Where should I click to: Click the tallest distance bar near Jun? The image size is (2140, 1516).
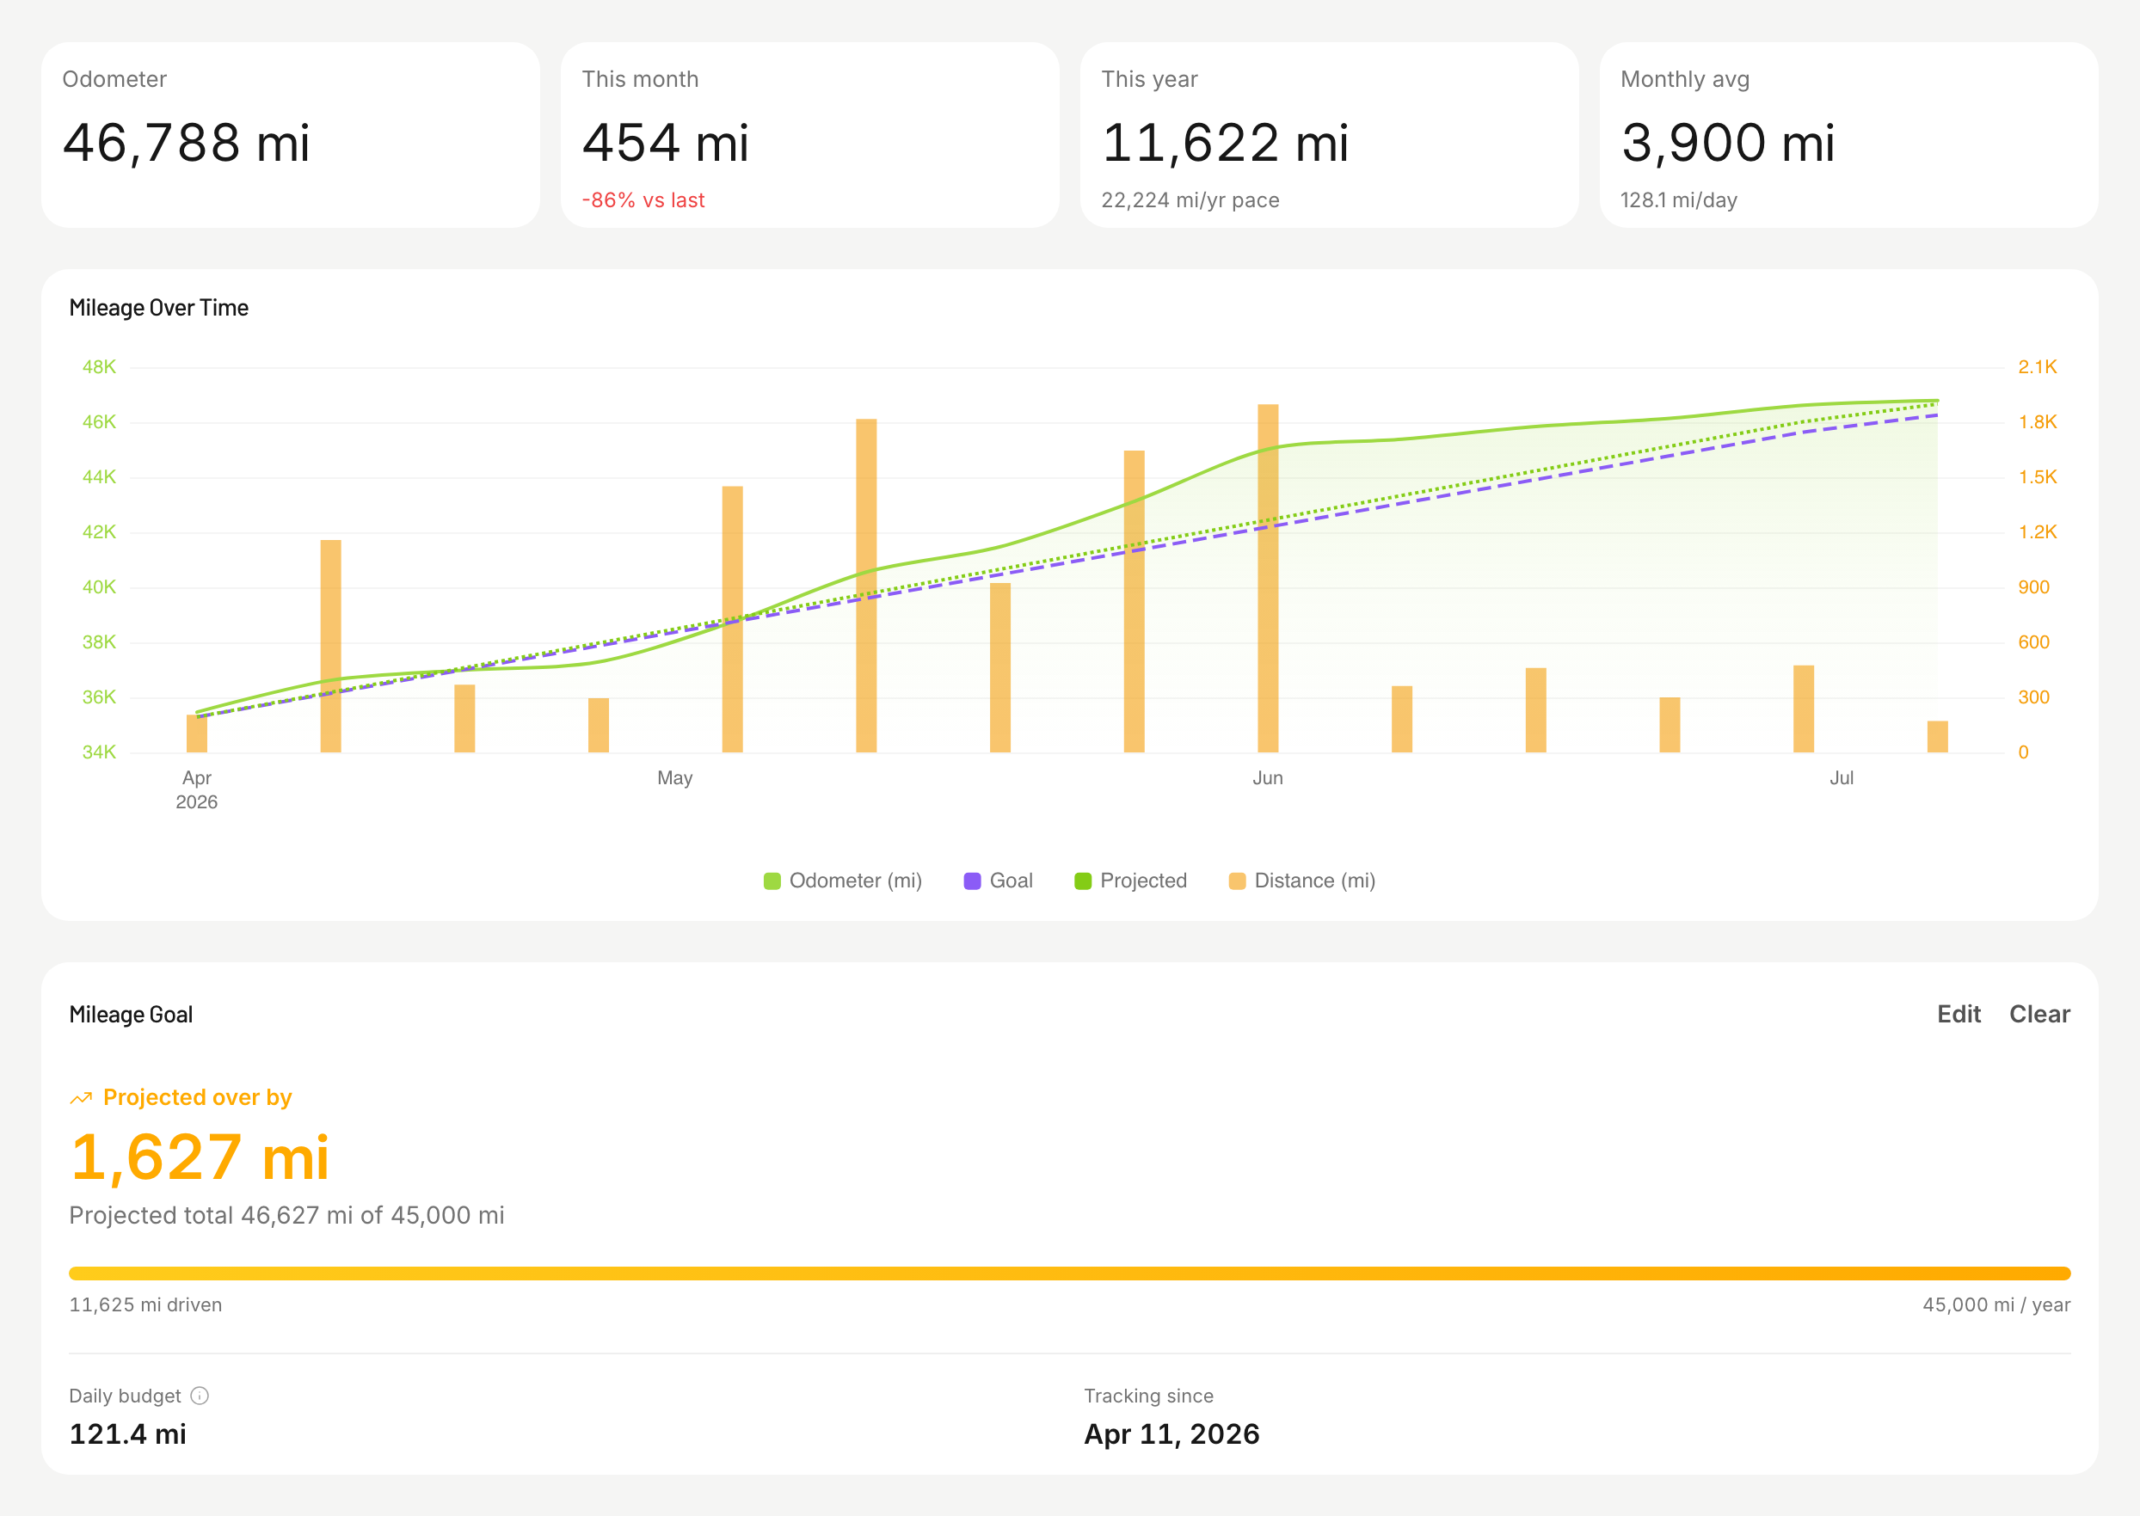[x=1268, y=578]
